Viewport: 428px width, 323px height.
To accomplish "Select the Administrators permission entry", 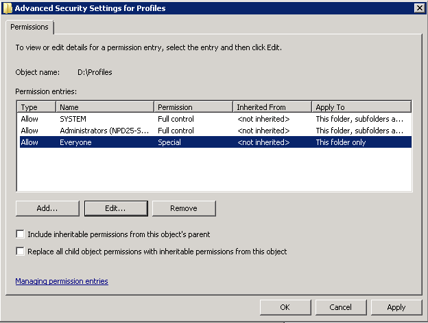I will [x=215, y=131].
